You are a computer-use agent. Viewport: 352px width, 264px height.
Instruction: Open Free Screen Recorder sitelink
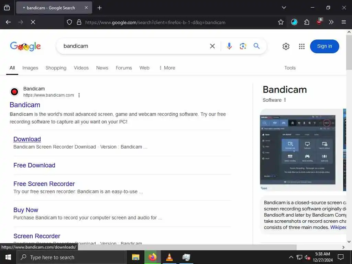(44, 184)
